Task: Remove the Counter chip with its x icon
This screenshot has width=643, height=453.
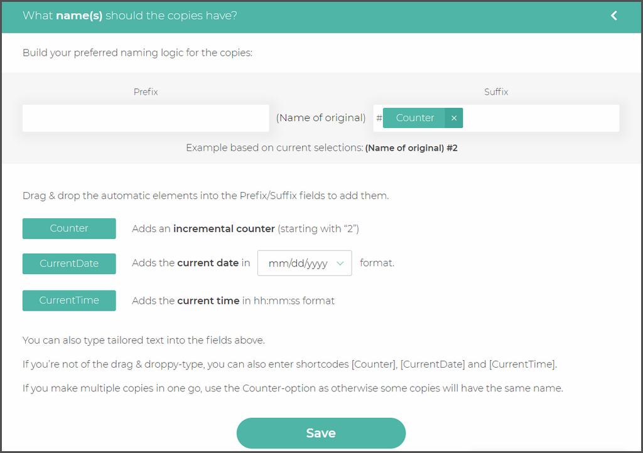Action: pyautogui.click(x=453, y=118)
